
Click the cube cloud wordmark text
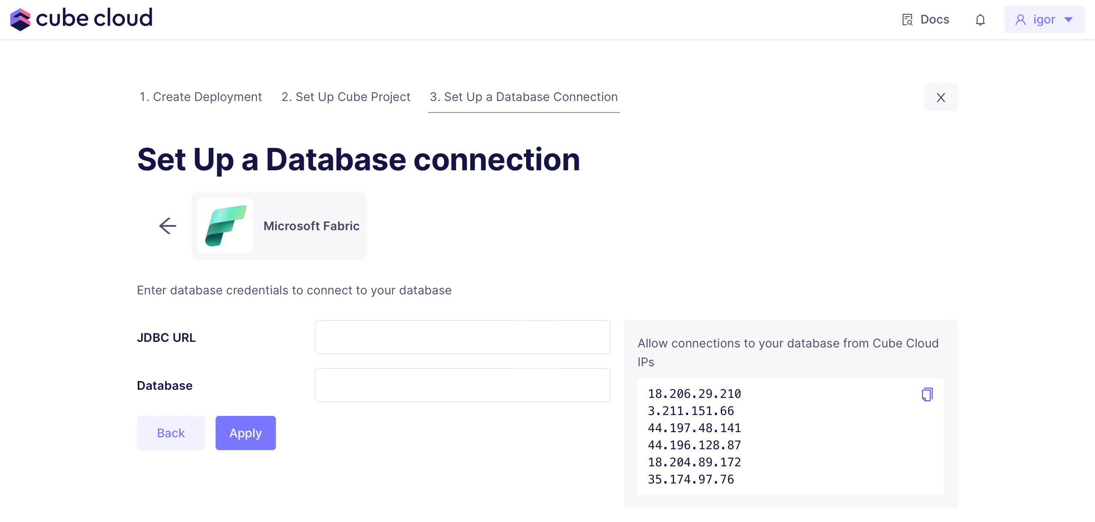(x=94, y=18)
